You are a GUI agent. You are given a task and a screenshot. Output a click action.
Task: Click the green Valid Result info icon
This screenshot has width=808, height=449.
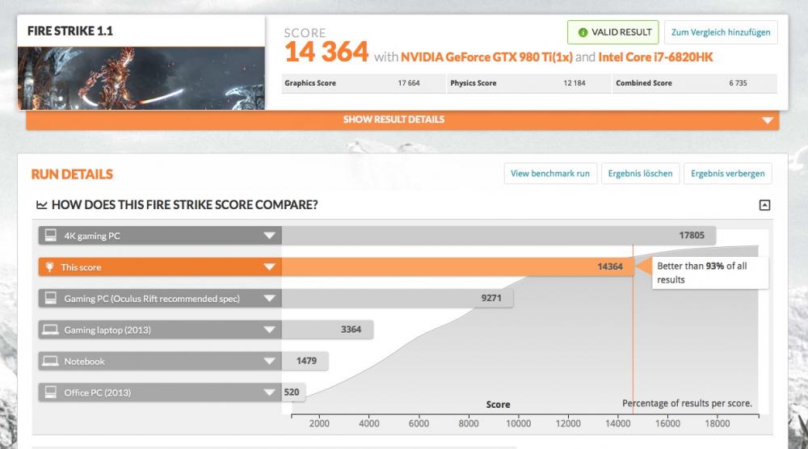(x=583, y=32)
